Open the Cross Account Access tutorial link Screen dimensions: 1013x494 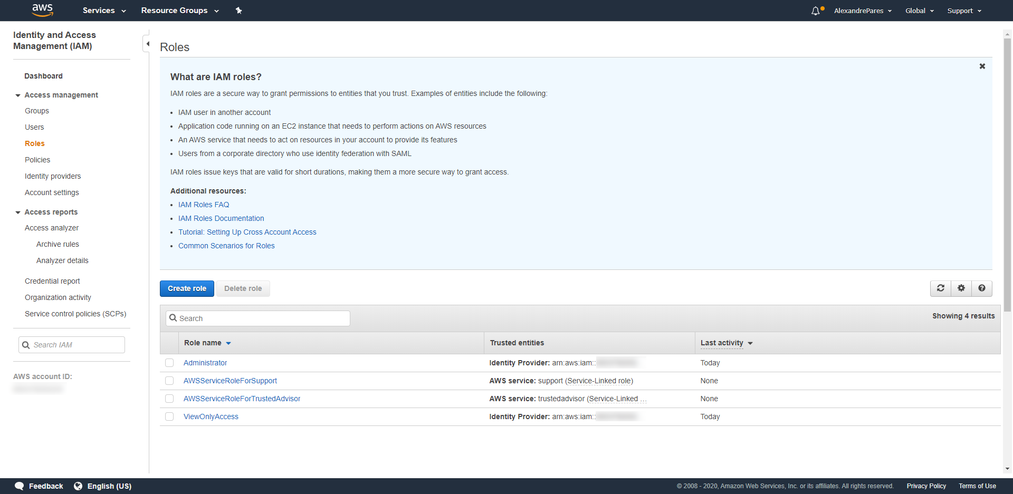pyautogui.click(x=247, y=232)
